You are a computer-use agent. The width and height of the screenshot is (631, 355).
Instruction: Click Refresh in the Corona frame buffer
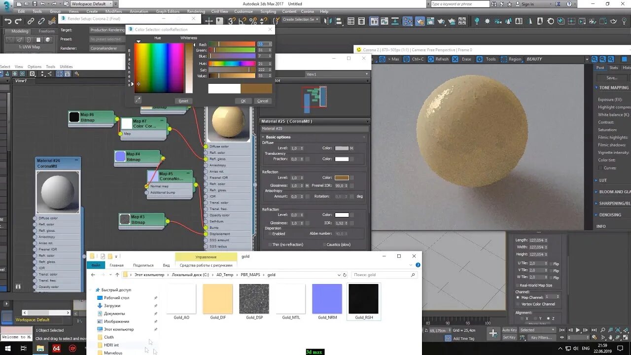pos(438,59)
